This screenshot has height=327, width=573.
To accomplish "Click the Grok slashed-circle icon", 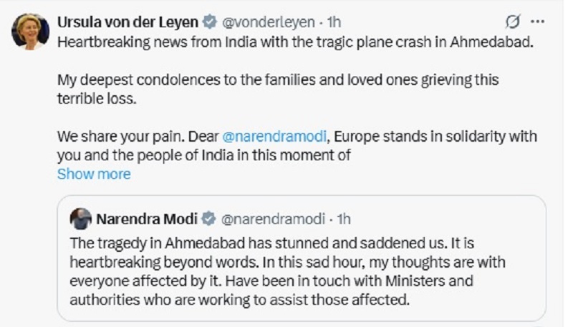I will 513,22.
